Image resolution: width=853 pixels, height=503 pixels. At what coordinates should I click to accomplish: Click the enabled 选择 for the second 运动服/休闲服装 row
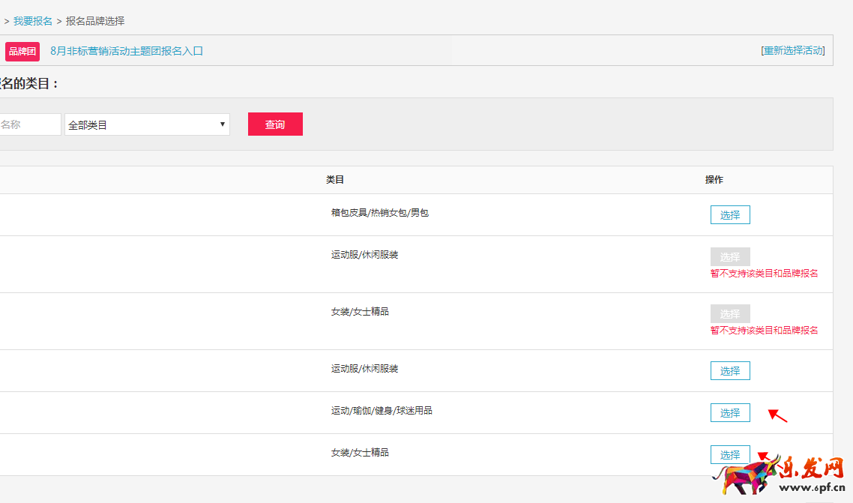pos(730,371)
